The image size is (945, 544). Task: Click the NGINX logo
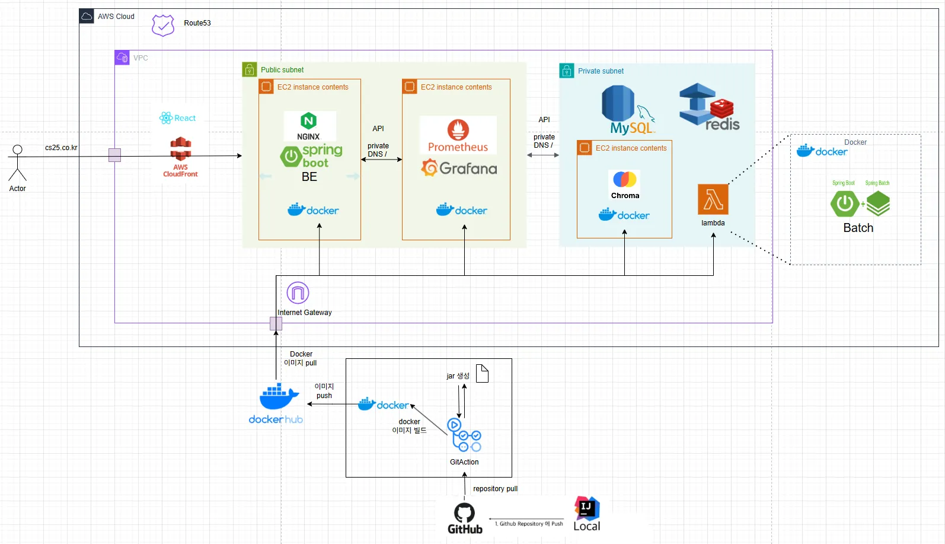point(308,126)
